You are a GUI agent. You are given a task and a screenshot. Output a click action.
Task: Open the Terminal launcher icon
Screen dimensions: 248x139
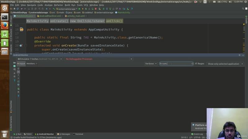click(5, 17)
